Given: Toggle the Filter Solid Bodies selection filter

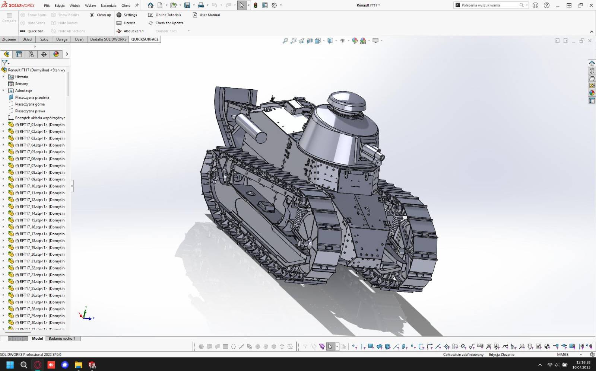Looking at the screenshot, I should (x=388, y=346).
